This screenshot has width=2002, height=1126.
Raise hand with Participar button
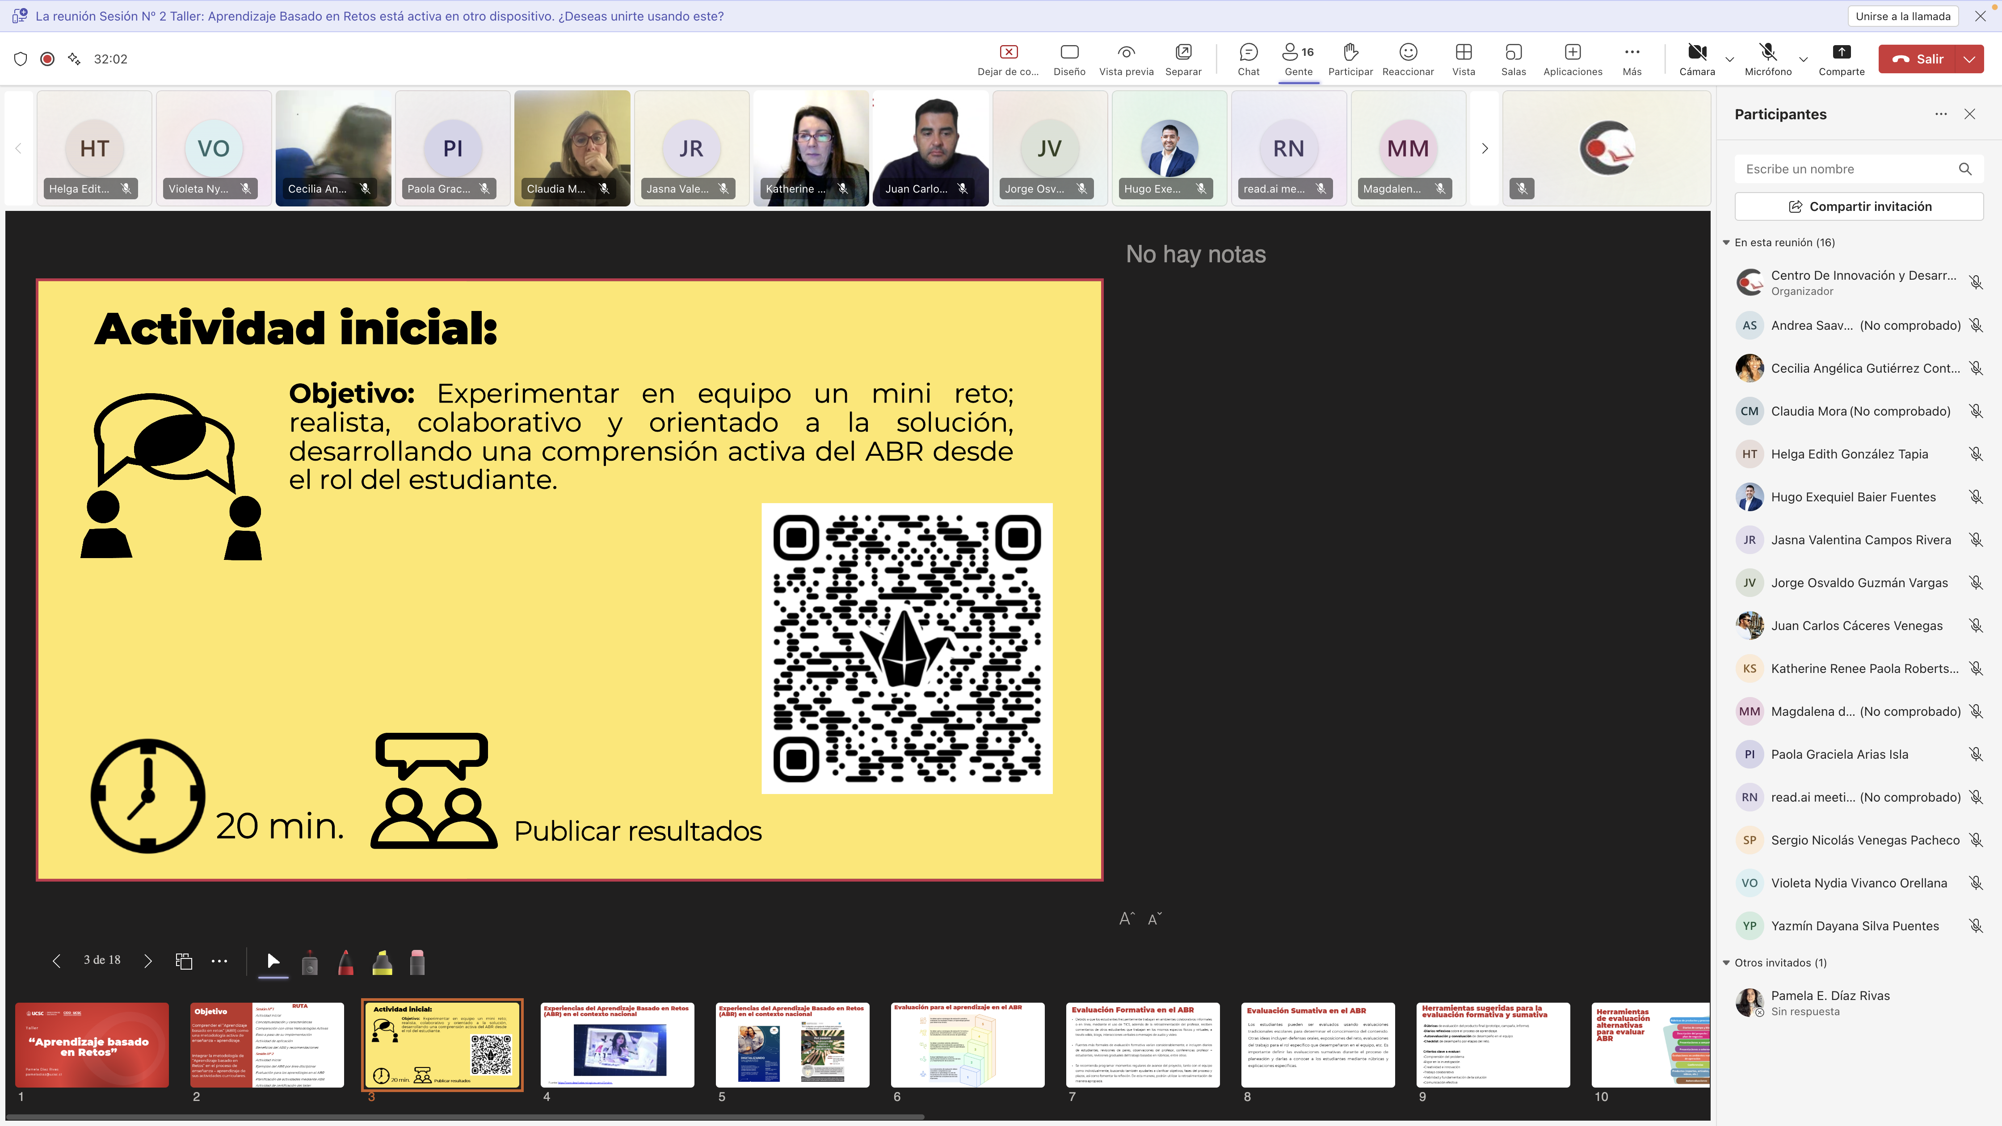[x=1350, y=59]
